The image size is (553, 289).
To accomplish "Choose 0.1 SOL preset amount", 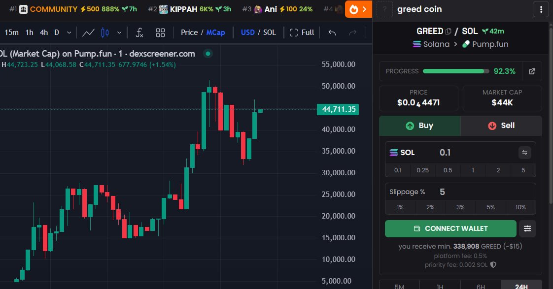I will point(397,170).
